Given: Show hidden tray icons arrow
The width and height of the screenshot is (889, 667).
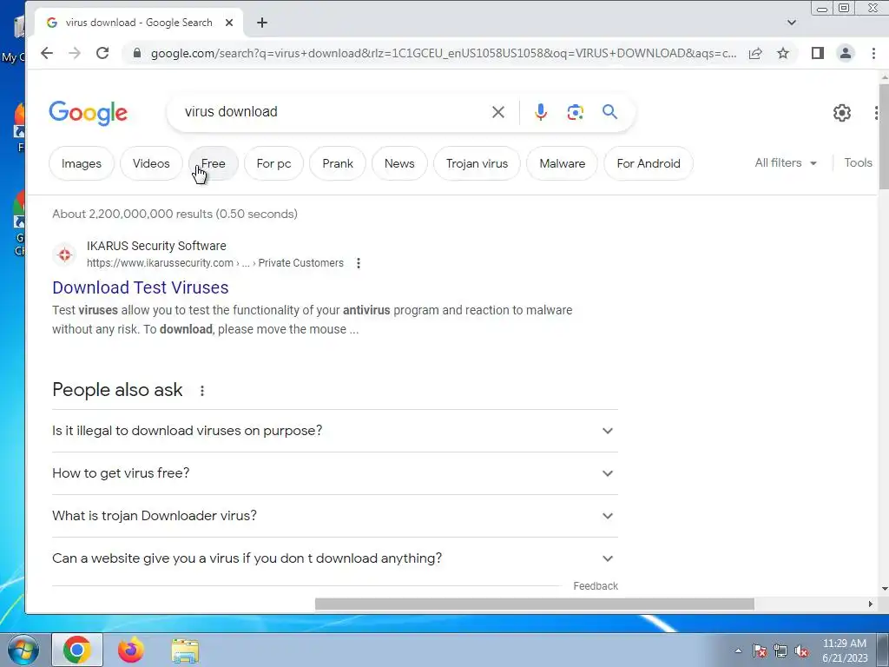Looking at the screenshot, I should point(738,650).
